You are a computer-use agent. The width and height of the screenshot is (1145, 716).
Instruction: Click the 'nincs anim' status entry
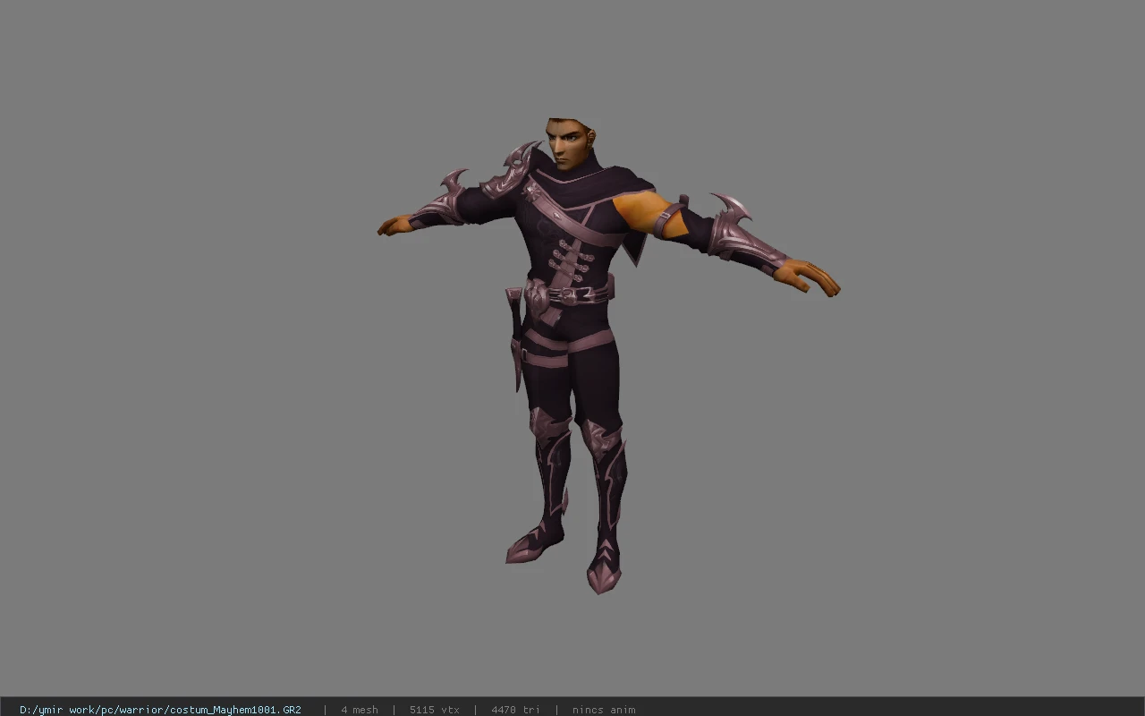pyautogui.click(x=604, y=710)
